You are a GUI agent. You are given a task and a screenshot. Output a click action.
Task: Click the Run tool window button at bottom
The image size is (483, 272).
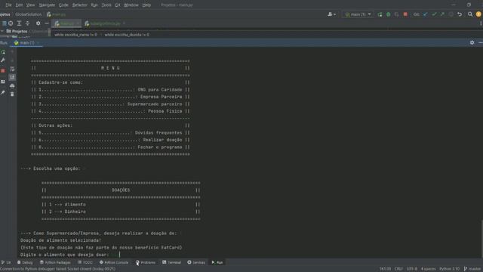(x=217, y=262)
